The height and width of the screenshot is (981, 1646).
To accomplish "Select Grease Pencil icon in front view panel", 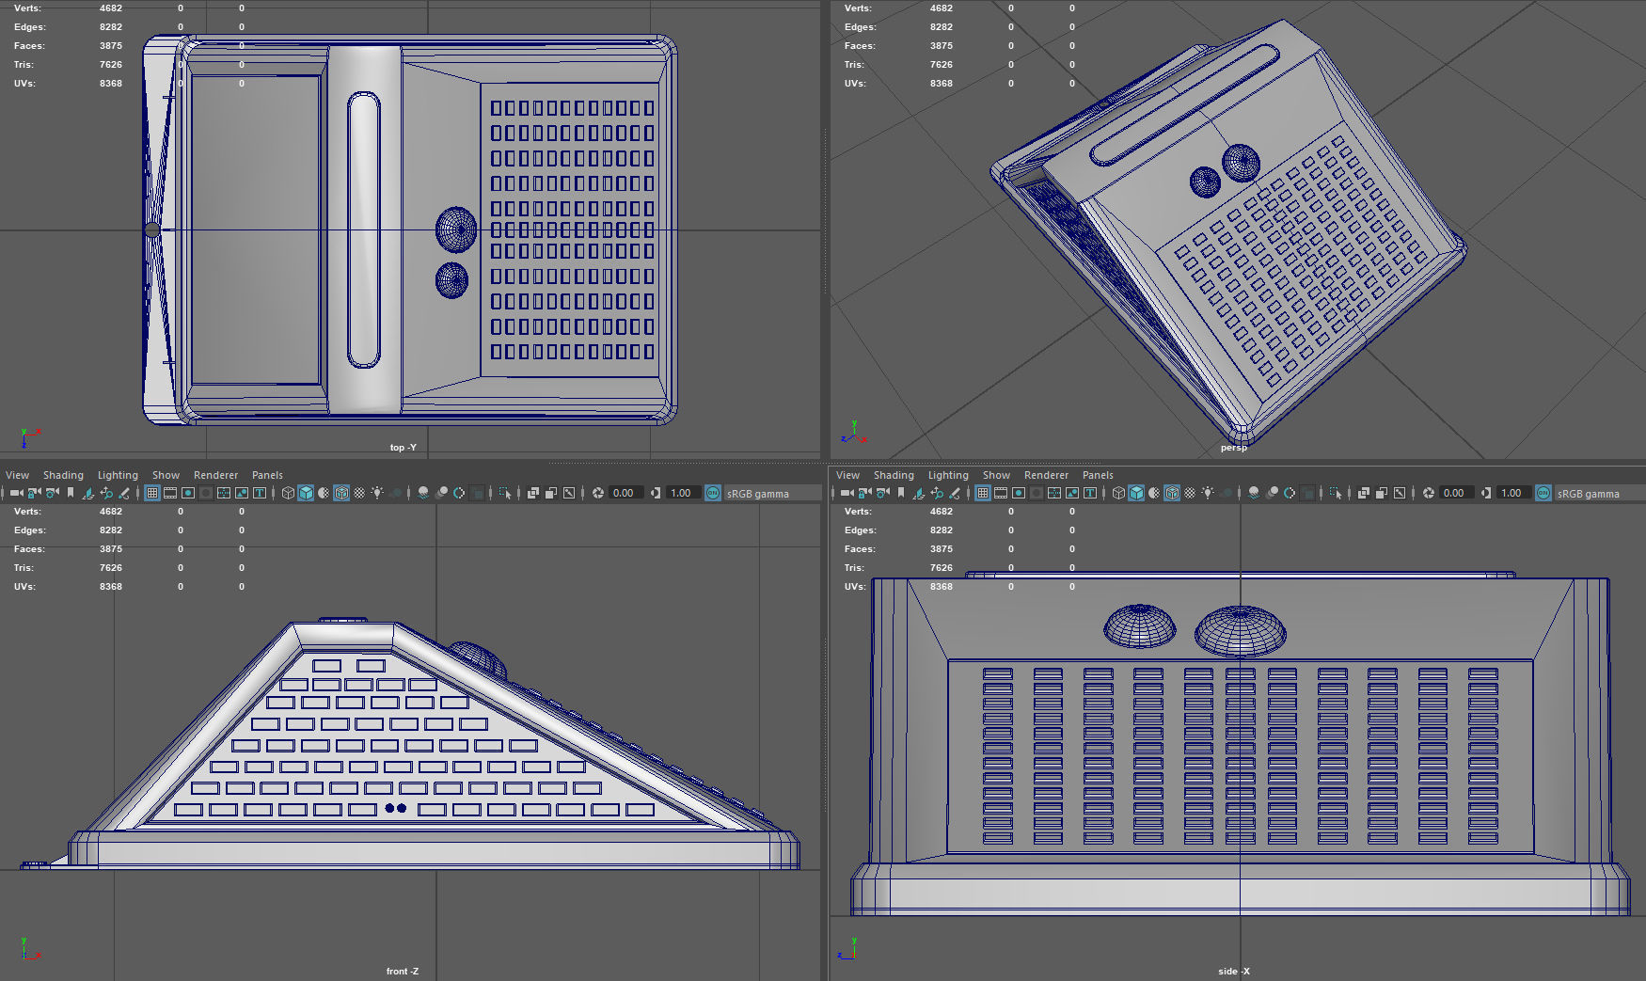I will pyautogui.click(x=123, y=493).
